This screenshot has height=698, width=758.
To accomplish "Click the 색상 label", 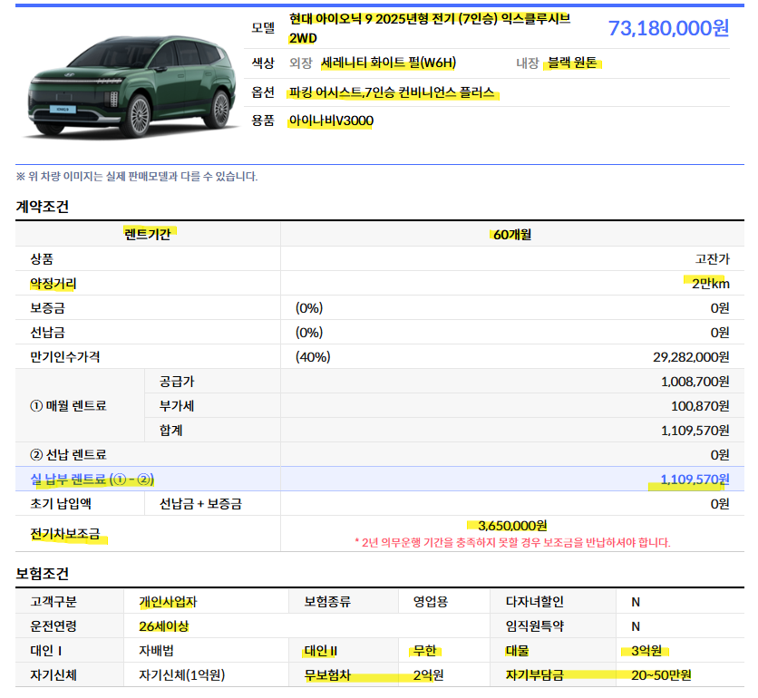I will click(263, 63).
